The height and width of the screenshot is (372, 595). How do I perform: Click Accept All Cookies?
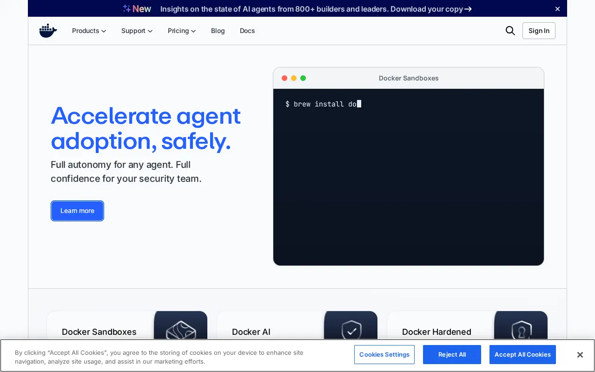click(x=522, y=355)
